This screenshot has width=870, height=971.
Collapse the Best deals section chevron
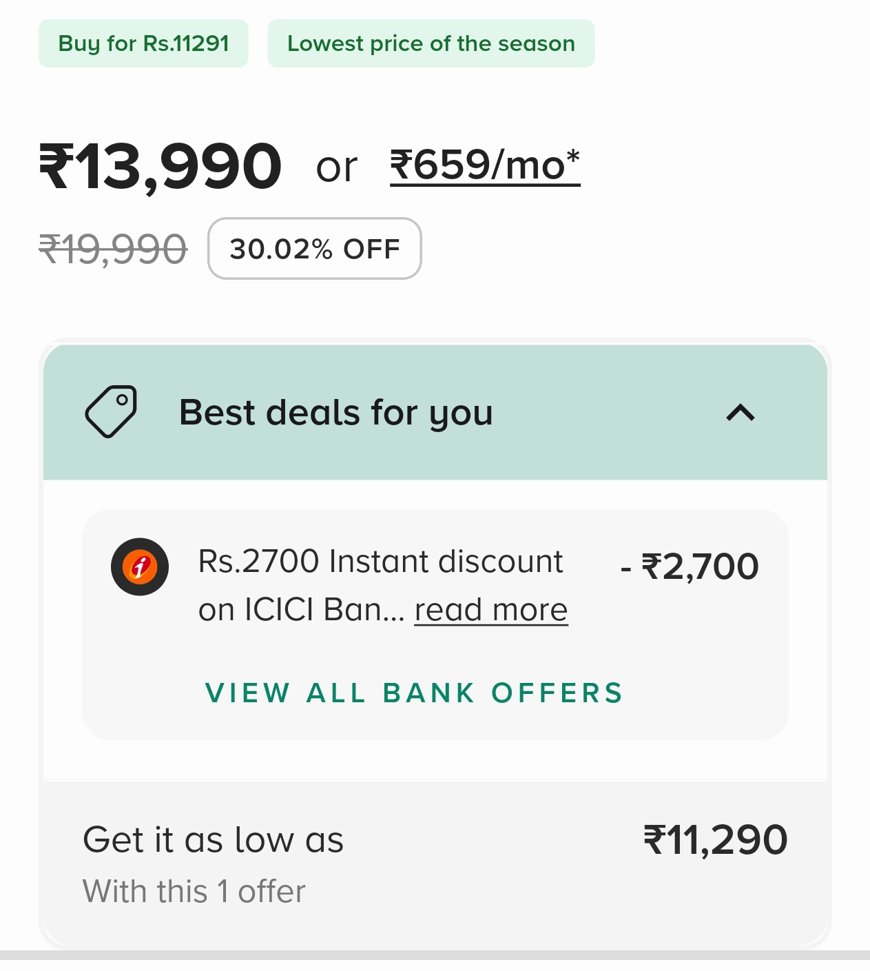[740, 413]
